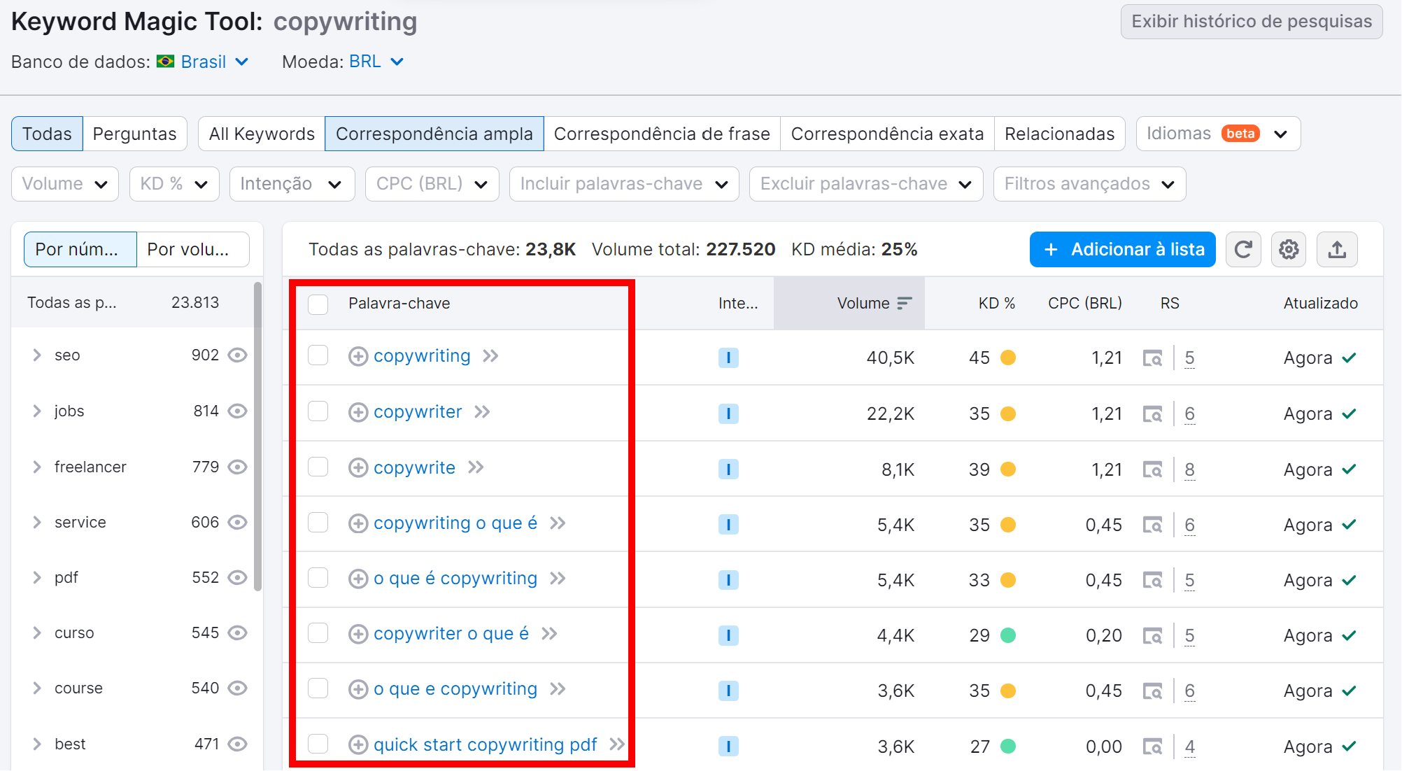This screenshot has width=1402, height=771.
Task: Tick the select-all checkbox in table header
Action: [318, 304]
